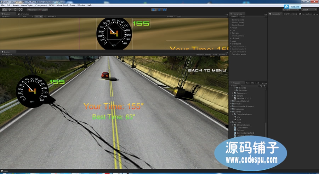Expand the Prefabs folder in Project

click(231, 104)
